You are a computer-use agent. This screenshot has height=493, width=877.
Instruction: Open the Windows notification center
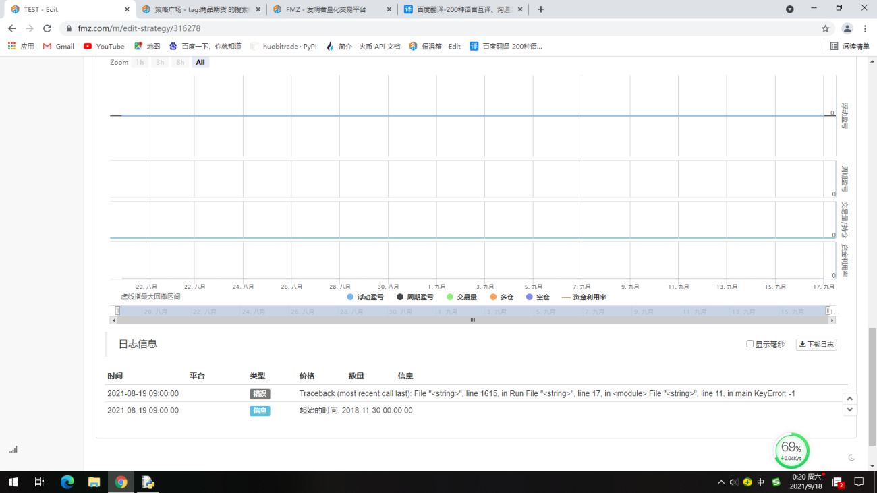pyautogui.click(x=859, y=482)
